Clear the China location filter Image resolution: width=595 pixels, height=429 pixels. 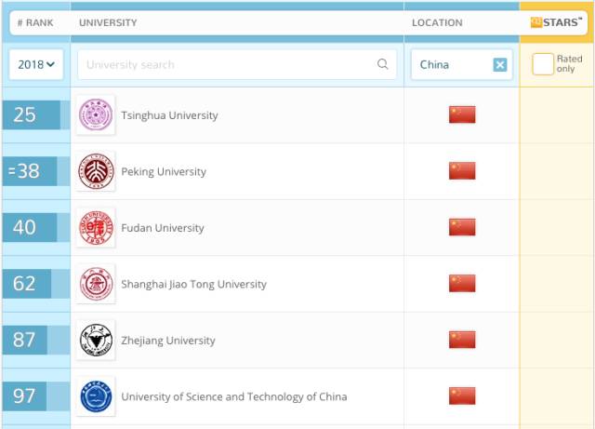tap(500, 64)
